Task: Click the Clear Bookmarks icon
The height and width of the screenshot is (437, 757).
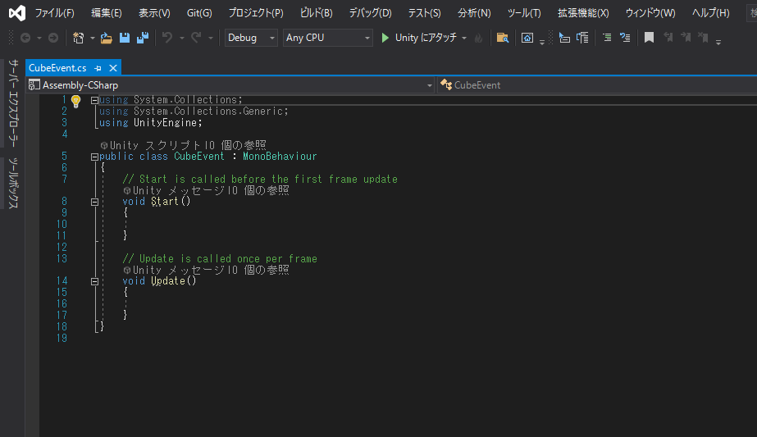Action: click(704, 37)
